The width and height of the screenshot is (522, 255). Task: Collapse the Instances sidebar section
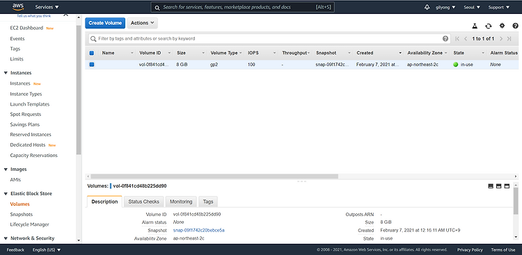[6, 73]
